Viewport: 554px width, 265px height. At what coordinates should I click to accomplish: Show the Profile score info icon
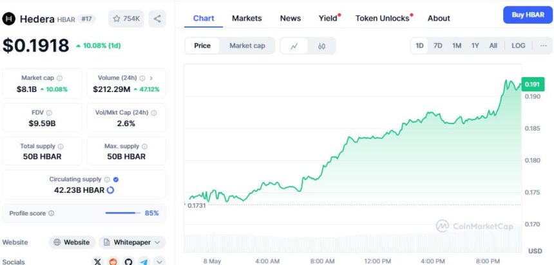pos(52,213)
